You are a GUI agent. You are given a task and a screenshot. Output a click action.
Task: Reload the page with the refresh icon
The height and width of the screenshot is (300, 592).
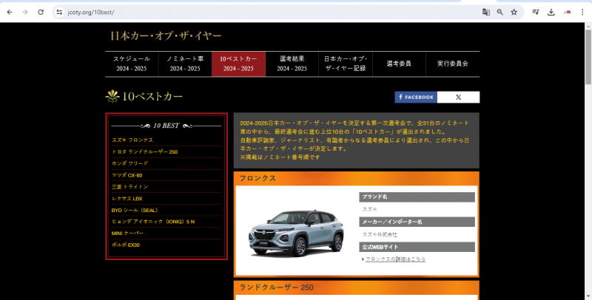click(41, 13)
